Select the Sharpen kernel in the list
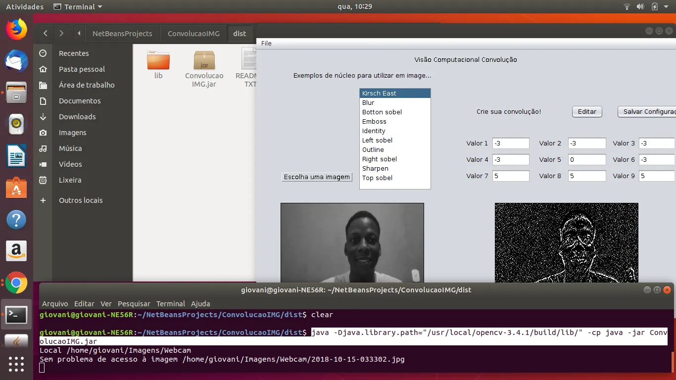The height and width of the screenshot is (380, 676). coord(395,169)
